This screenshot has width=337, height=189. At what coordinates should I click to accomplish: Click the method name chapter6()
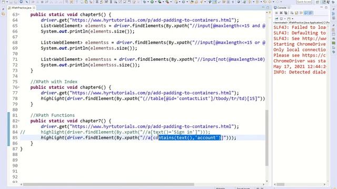[93, 87]
